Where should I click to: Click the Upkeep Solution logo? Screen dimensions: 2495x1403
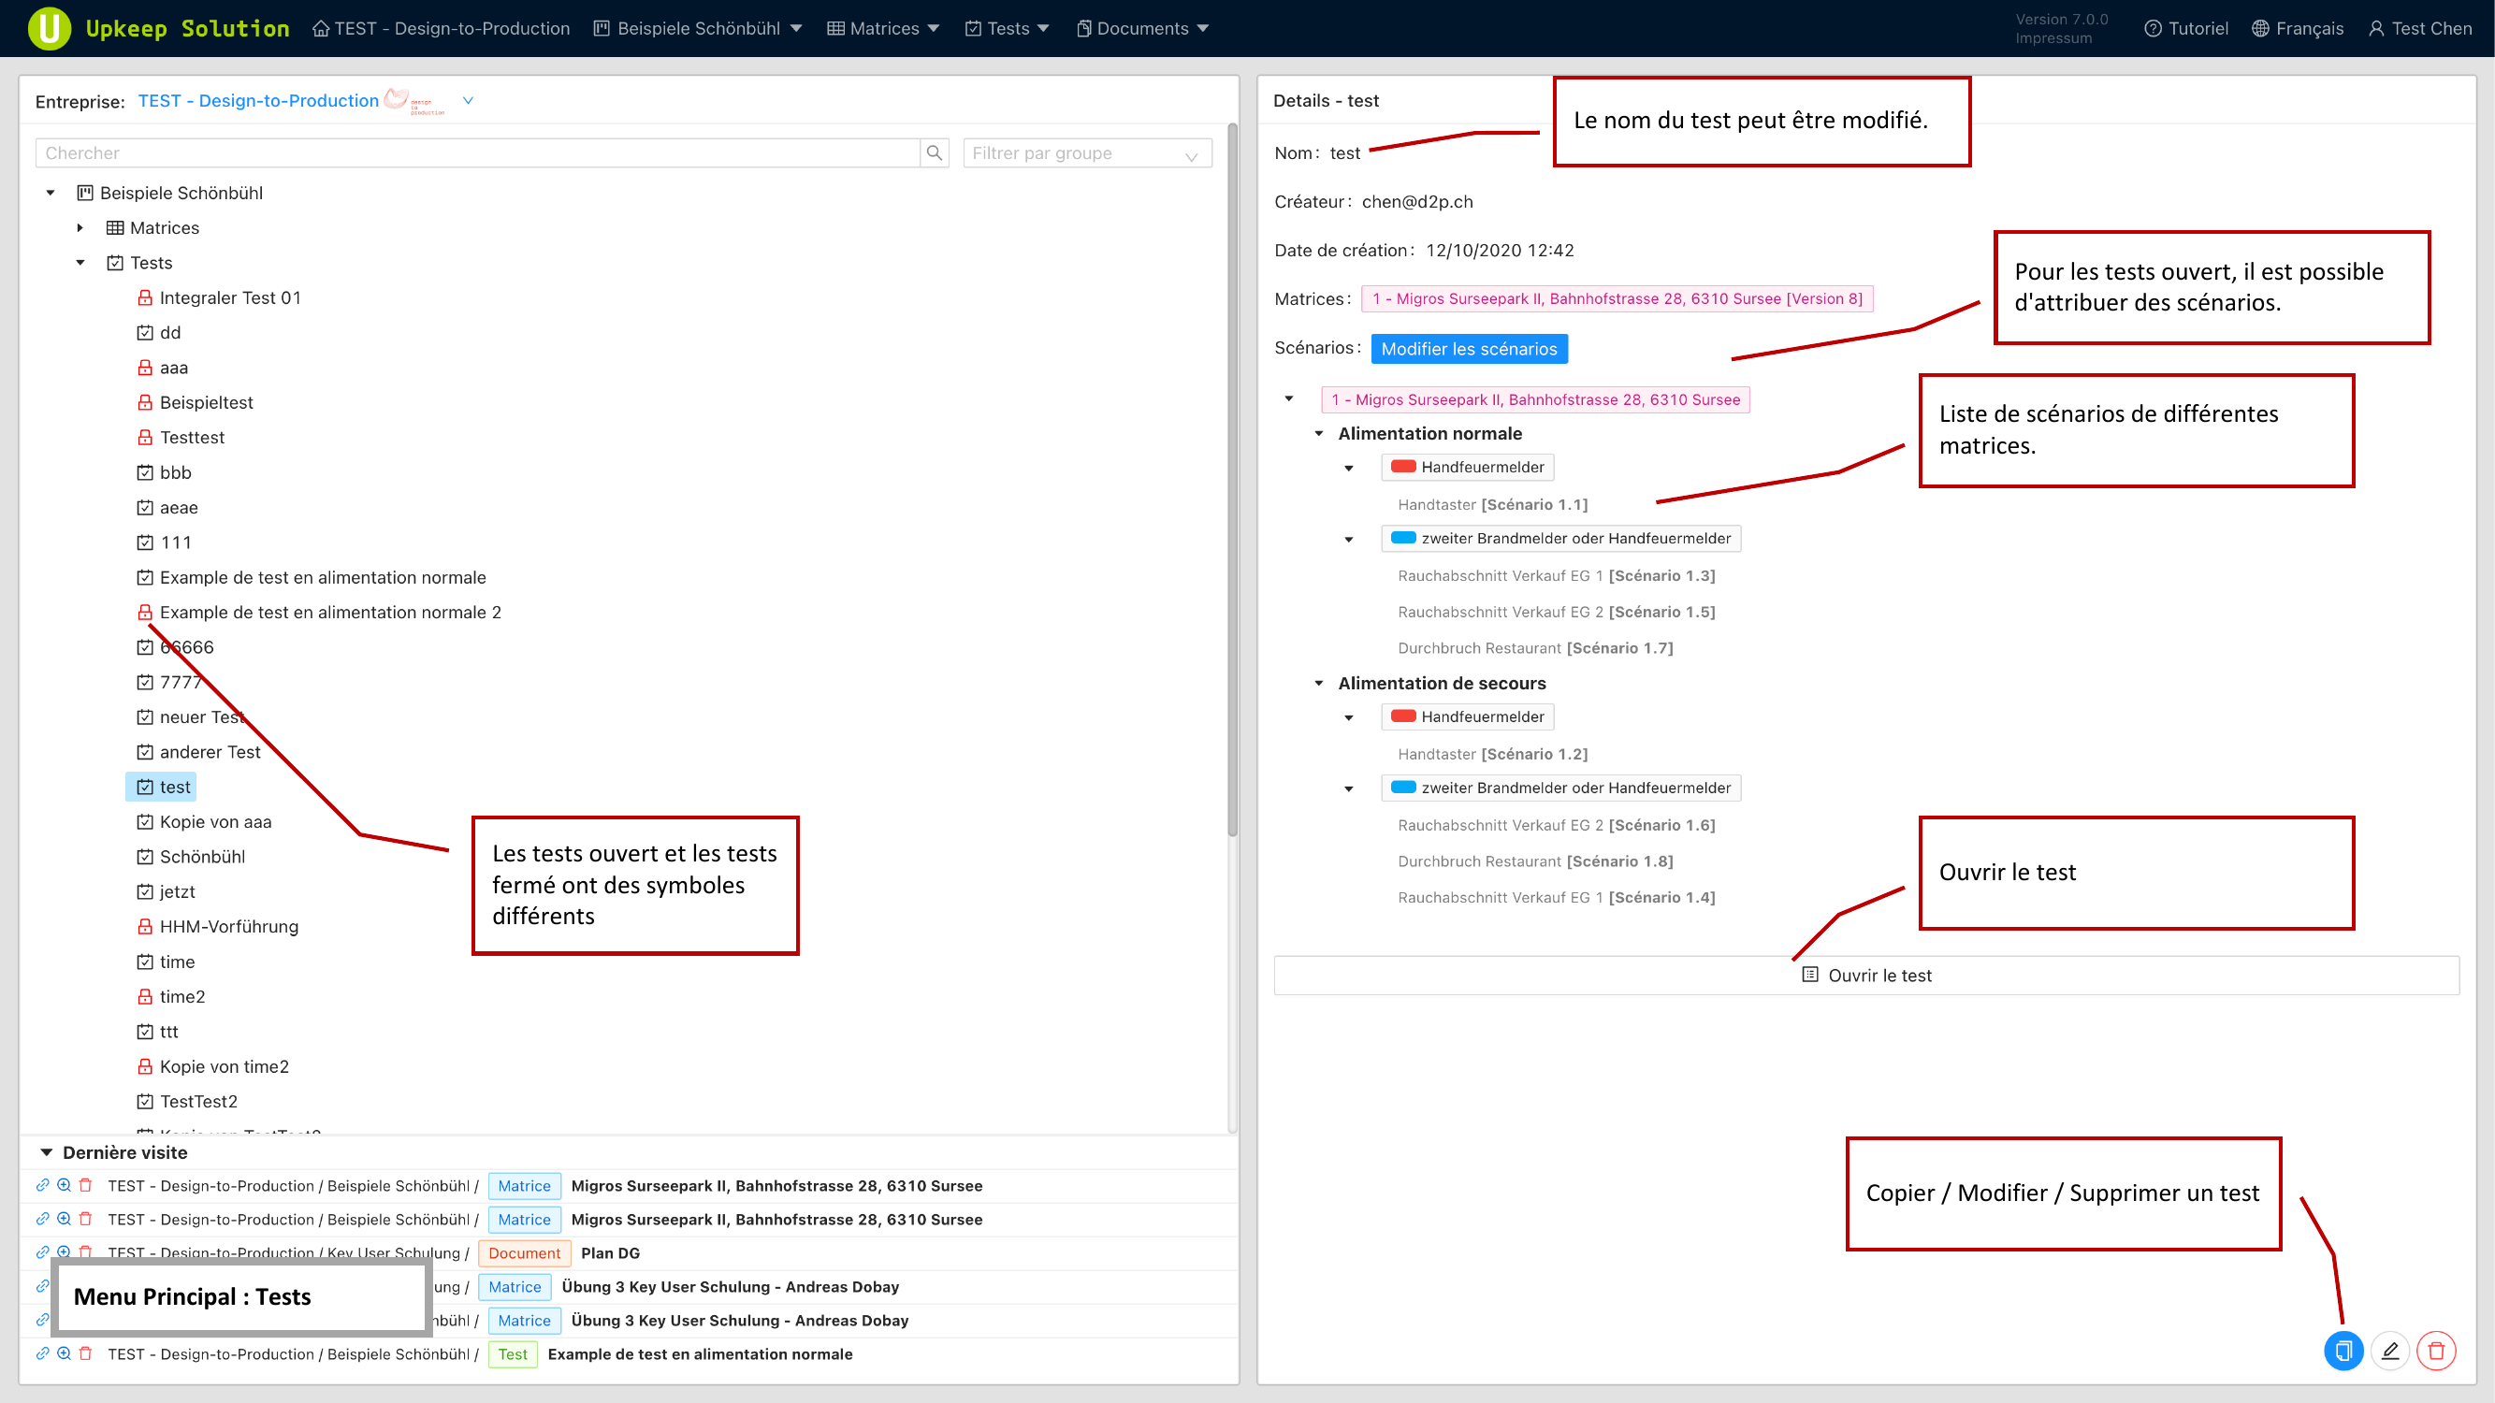[x=49, y=28]
